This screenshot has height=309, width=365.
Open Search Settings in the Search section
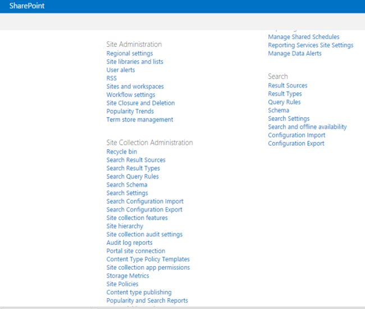click(x=289, y=119)
